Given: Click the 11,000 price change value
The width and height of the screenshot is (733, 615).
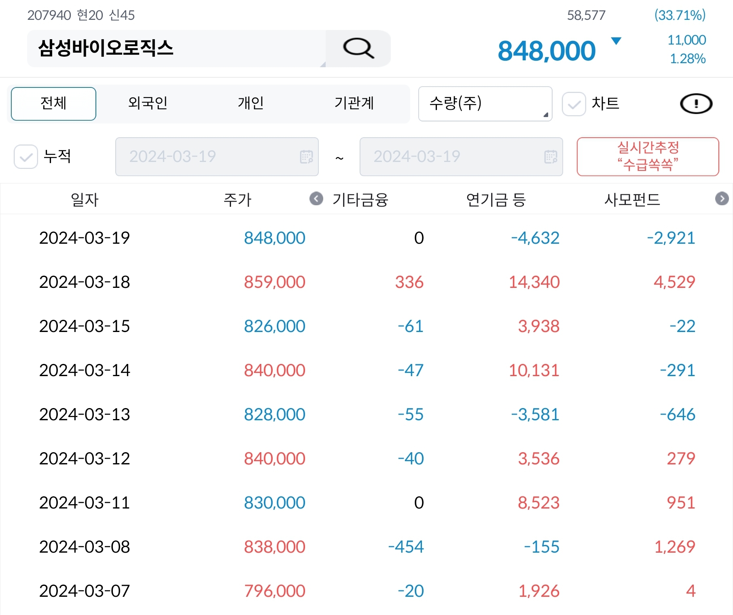Looking at the screenshot, I should pyautogui.click(x=686, y=40).
